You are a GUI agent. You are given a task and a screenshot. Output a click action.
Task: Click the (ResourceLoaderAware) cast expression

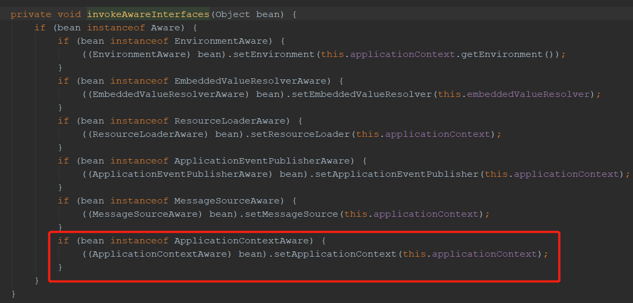148,135
